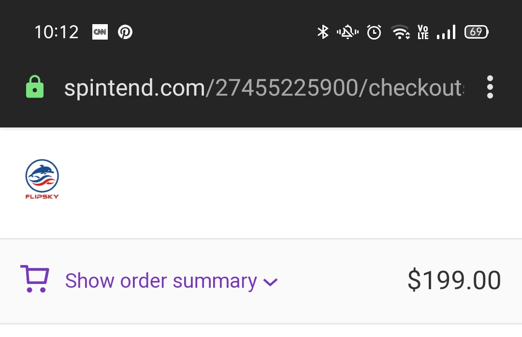Tap the VoLTE indicator icon
Image resolution: width=522 pixels, height=337 pixels.
[x=423, y=32]
